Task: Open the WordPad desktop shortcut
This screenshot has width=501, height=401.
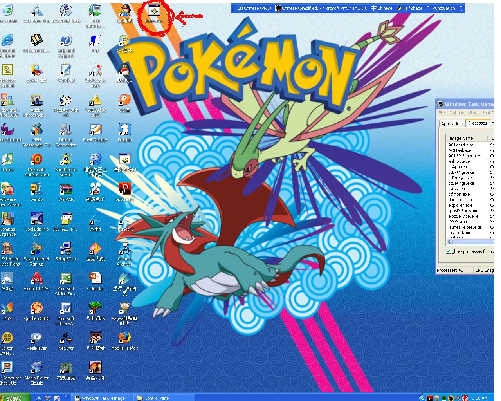Action: pos(66,73)
